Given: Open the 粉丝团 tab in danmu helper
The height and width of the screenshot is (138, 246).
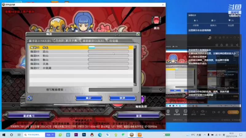Looking at the screenshot, I should tap(231, 25).
